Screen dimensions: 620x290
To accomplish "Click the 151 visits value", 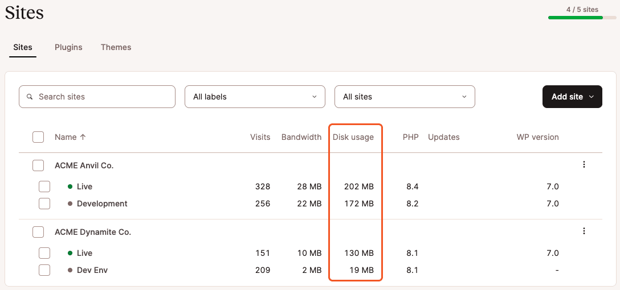I will 263,252.
